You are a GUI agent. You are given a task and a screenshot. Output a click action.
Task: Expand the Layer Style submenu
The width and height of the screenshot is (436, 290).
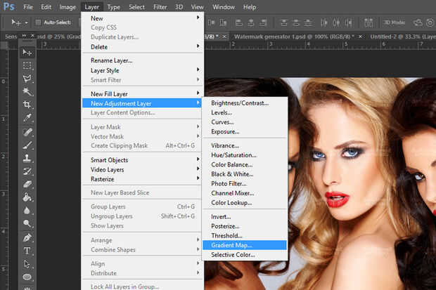pos(105,70)
